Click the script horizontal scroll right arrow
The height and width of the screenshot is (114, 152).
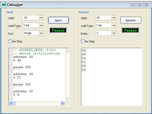pos(63,103)
